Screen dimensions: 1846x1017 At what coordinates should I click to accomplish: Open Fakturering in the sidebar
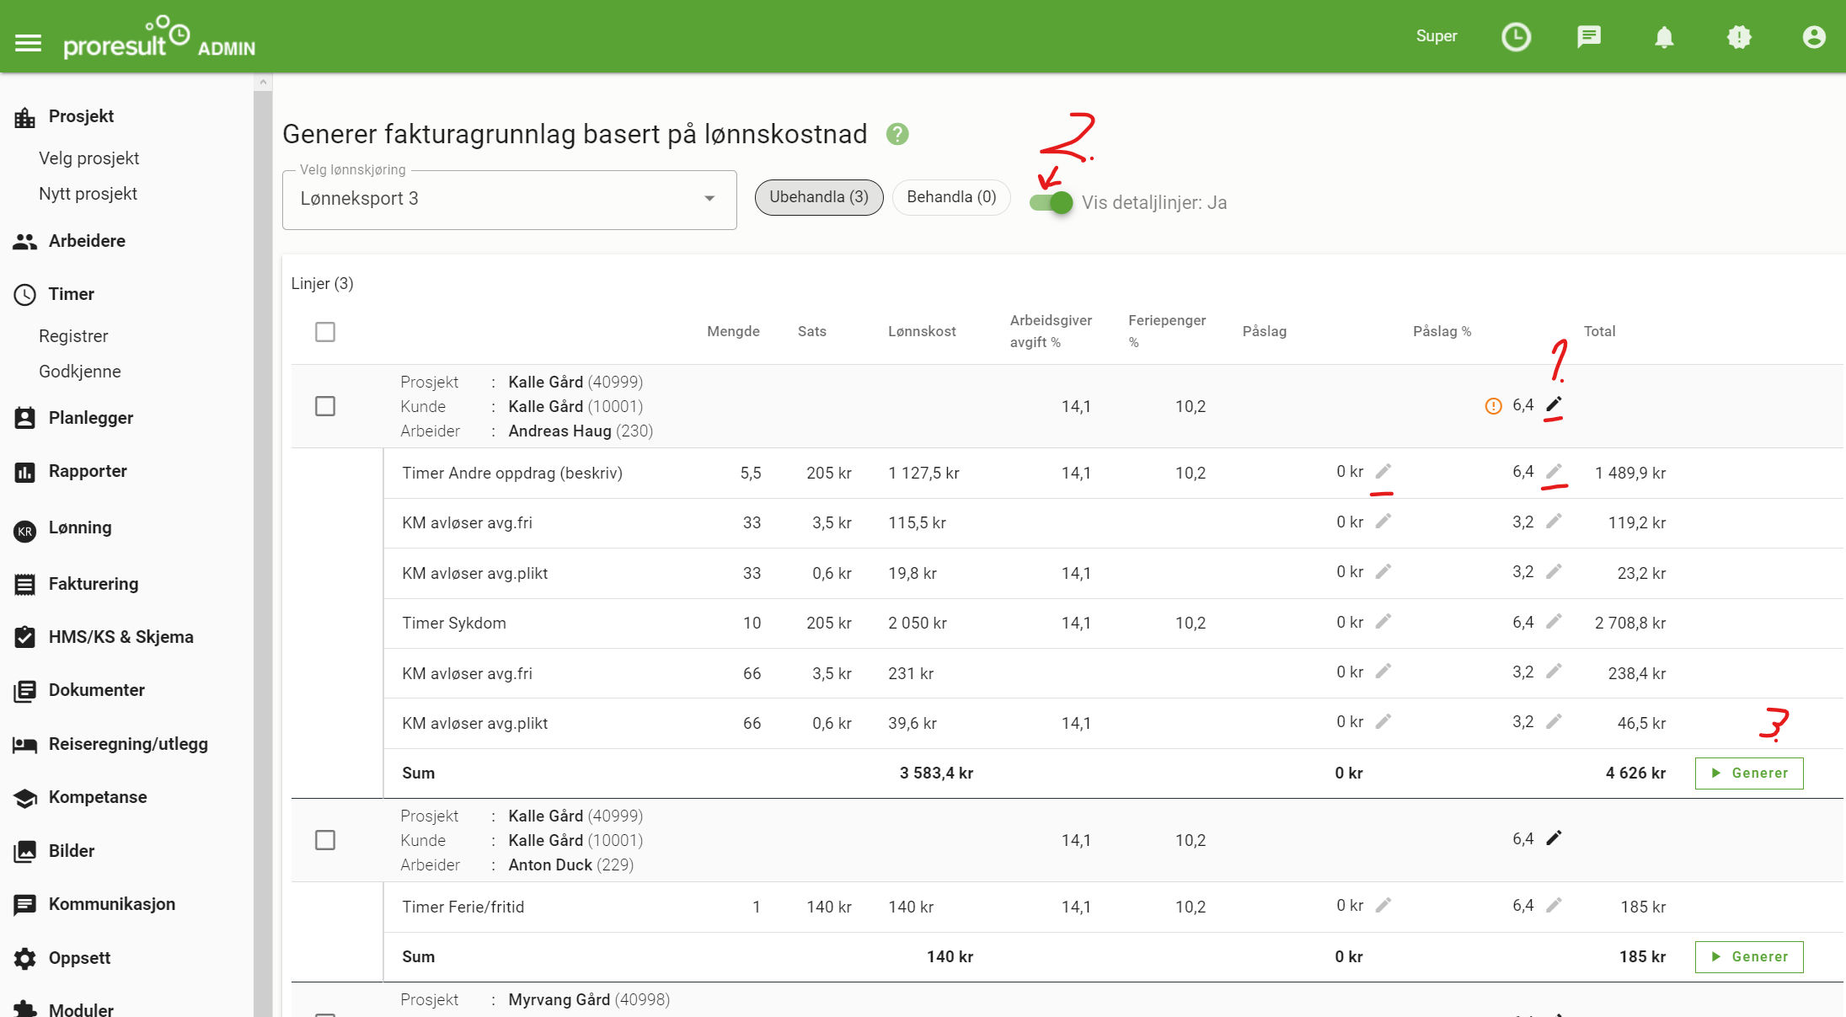pos(94,584)
